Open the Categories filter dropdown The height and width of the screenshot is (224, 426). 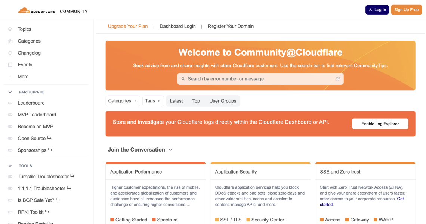click(x=123, y=101)
